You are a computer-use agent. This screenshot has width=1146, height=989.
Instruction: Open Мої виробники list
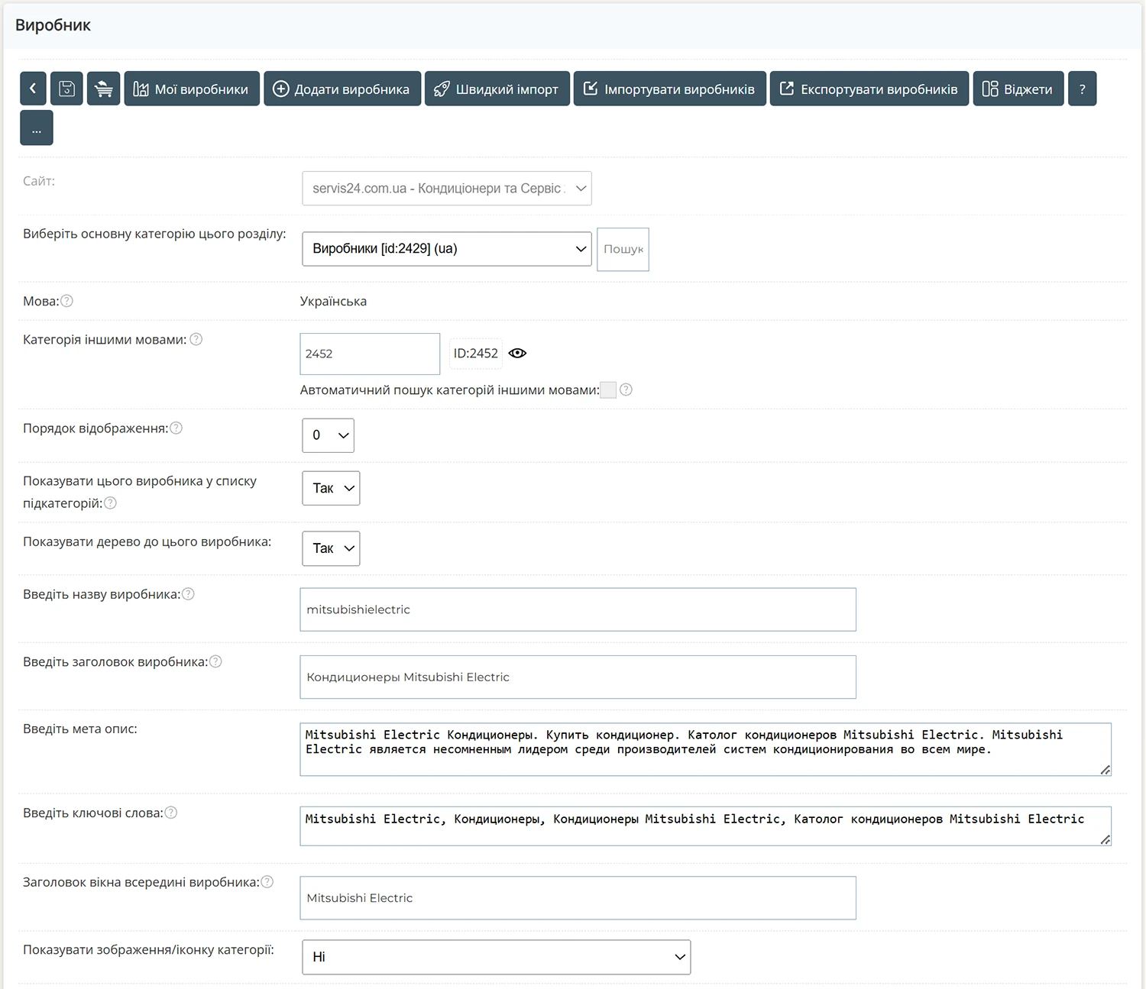pyautogui.click(x=192, y=89)
